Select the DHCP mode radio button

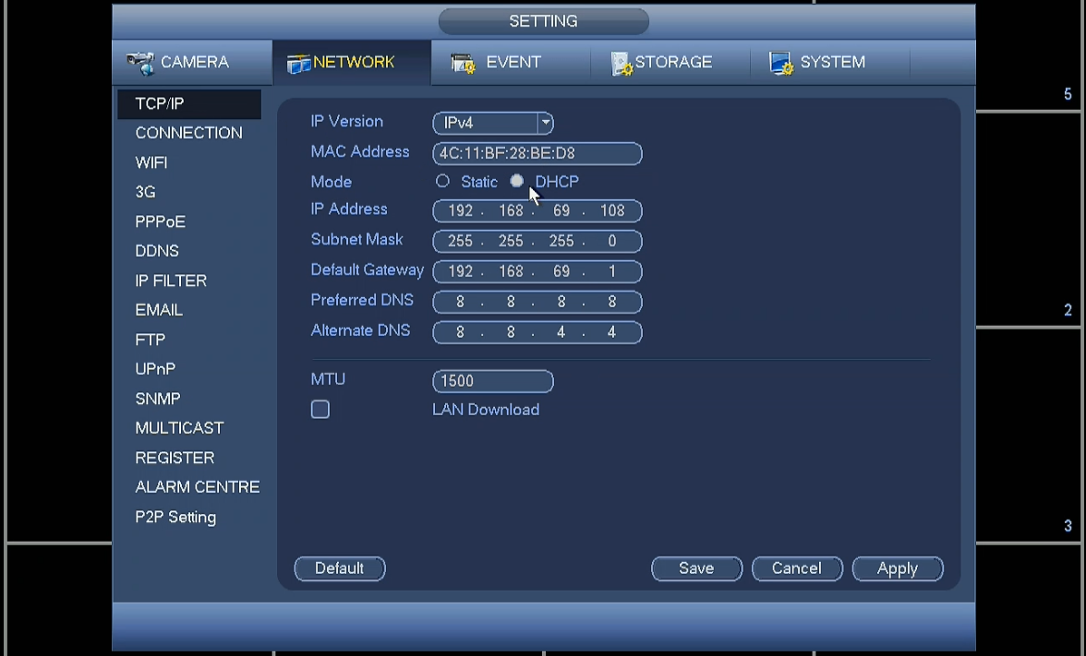(516, 181)
